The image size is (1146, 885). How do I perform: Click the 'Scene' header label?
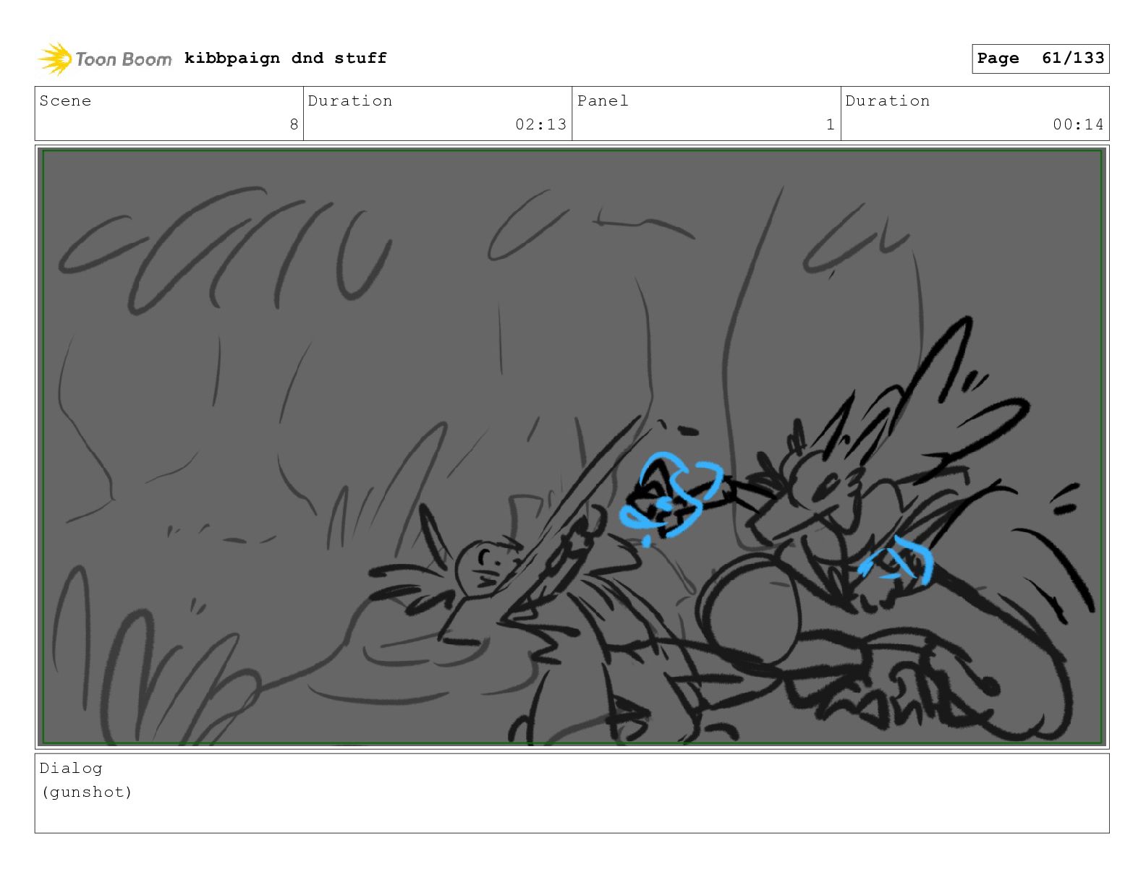pos(66,101)
